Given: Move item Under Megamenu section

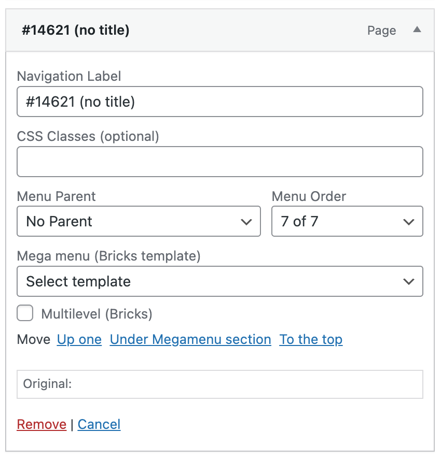Looking at the screenshot, I should click(x=190, y=340).
